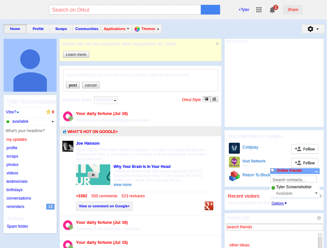
Task: Open the Spam folder link
Action: 17,226
